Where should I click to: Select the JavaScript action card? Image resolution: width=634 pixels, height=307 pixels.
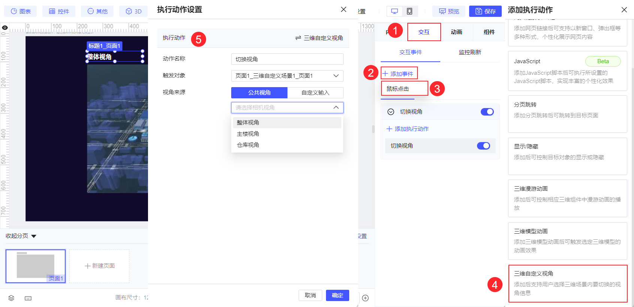pyautogui.click(x=567, y=71)
